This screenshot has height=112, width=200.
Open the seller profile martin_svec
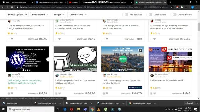[112, 74]
